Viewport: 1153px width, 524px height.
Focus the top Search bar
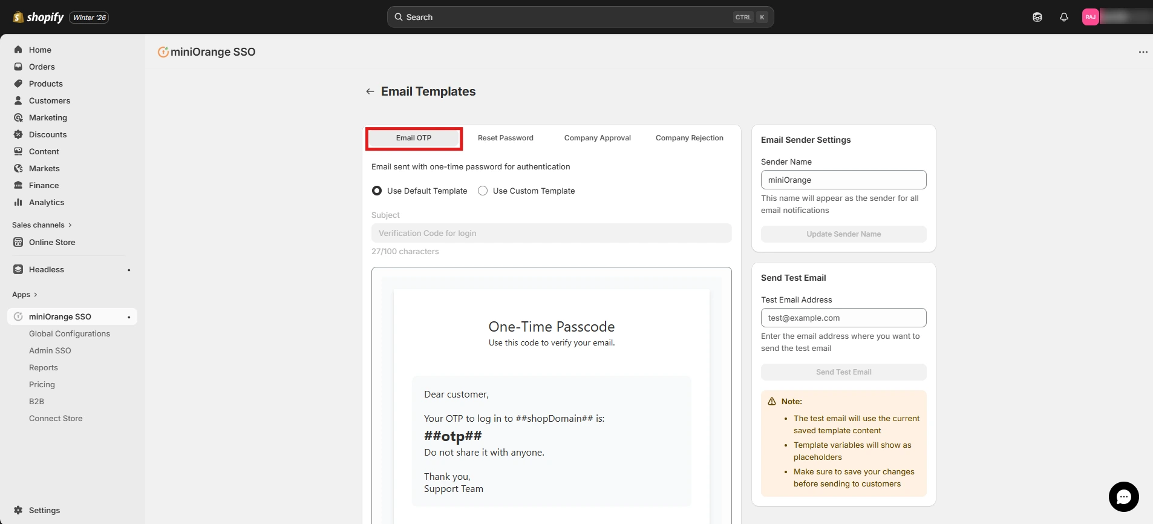[580, 17]
